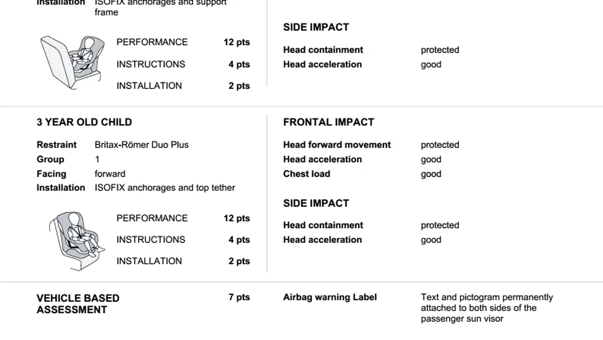Select the "7 pts" vehicle assessment score
Screen dimensions: 603x340
click(x=239, y=297)
